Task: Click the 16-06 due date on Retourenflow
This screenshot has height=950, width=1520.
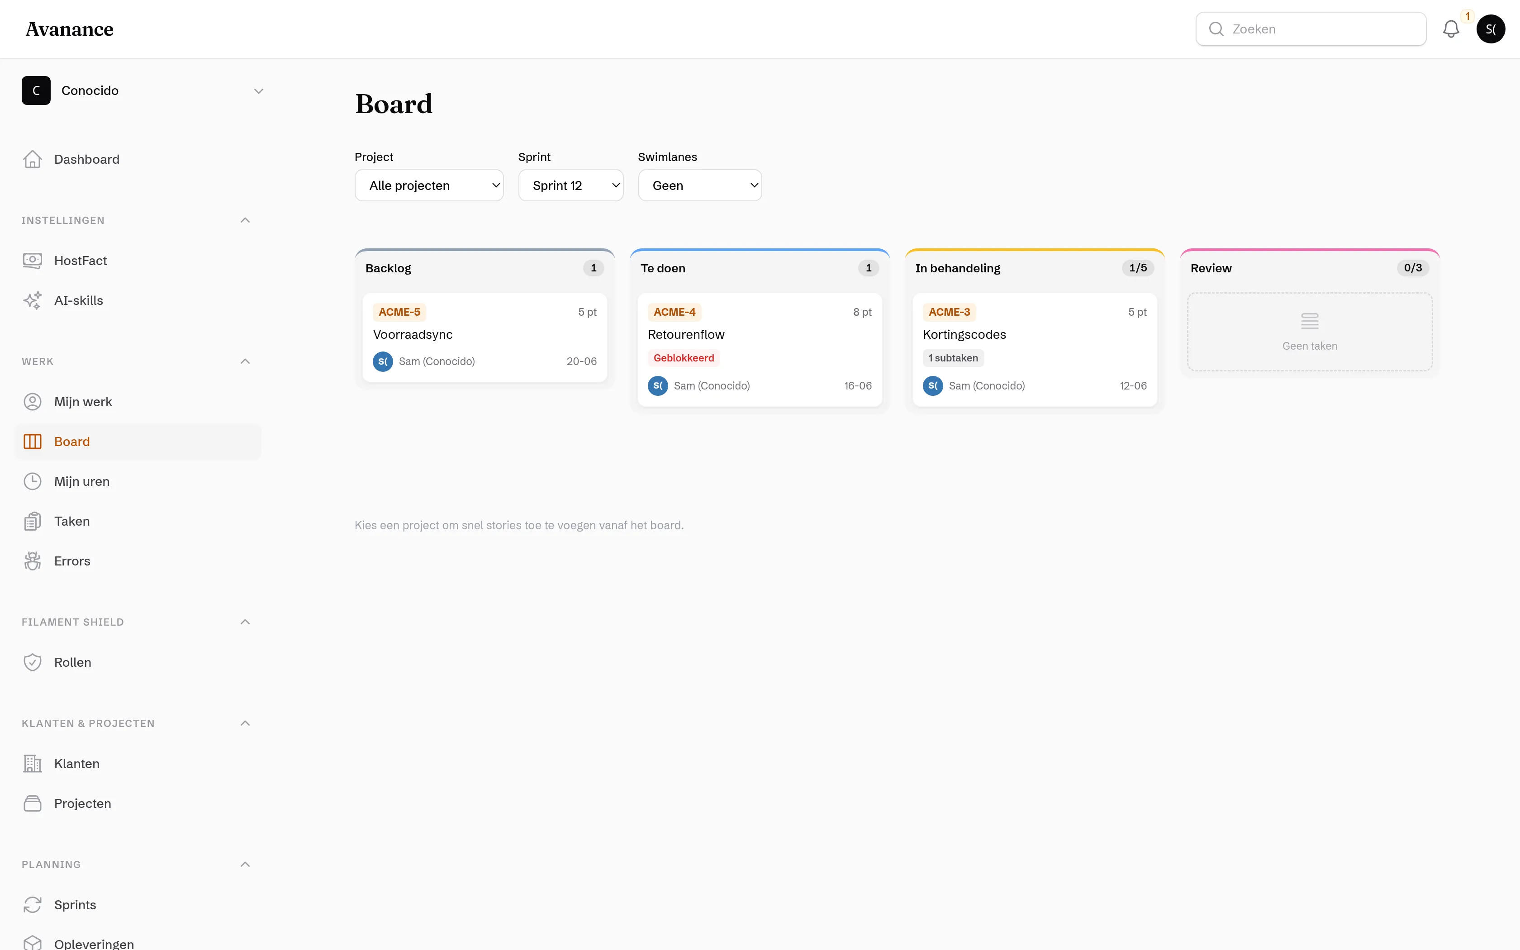Action: point(857,386)
